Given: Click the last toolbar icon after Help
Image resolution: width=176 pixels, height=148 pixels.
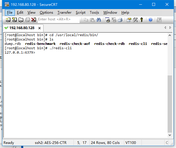Looking at the screenshot, I should pos(159,20).
